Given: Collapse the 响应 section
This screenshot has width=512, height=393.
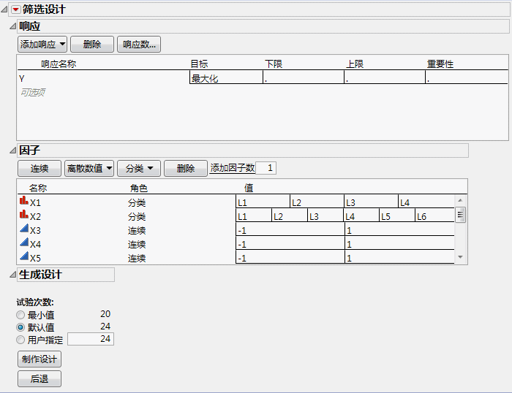Looking at the screenshot, I should [x=12, y=26].
